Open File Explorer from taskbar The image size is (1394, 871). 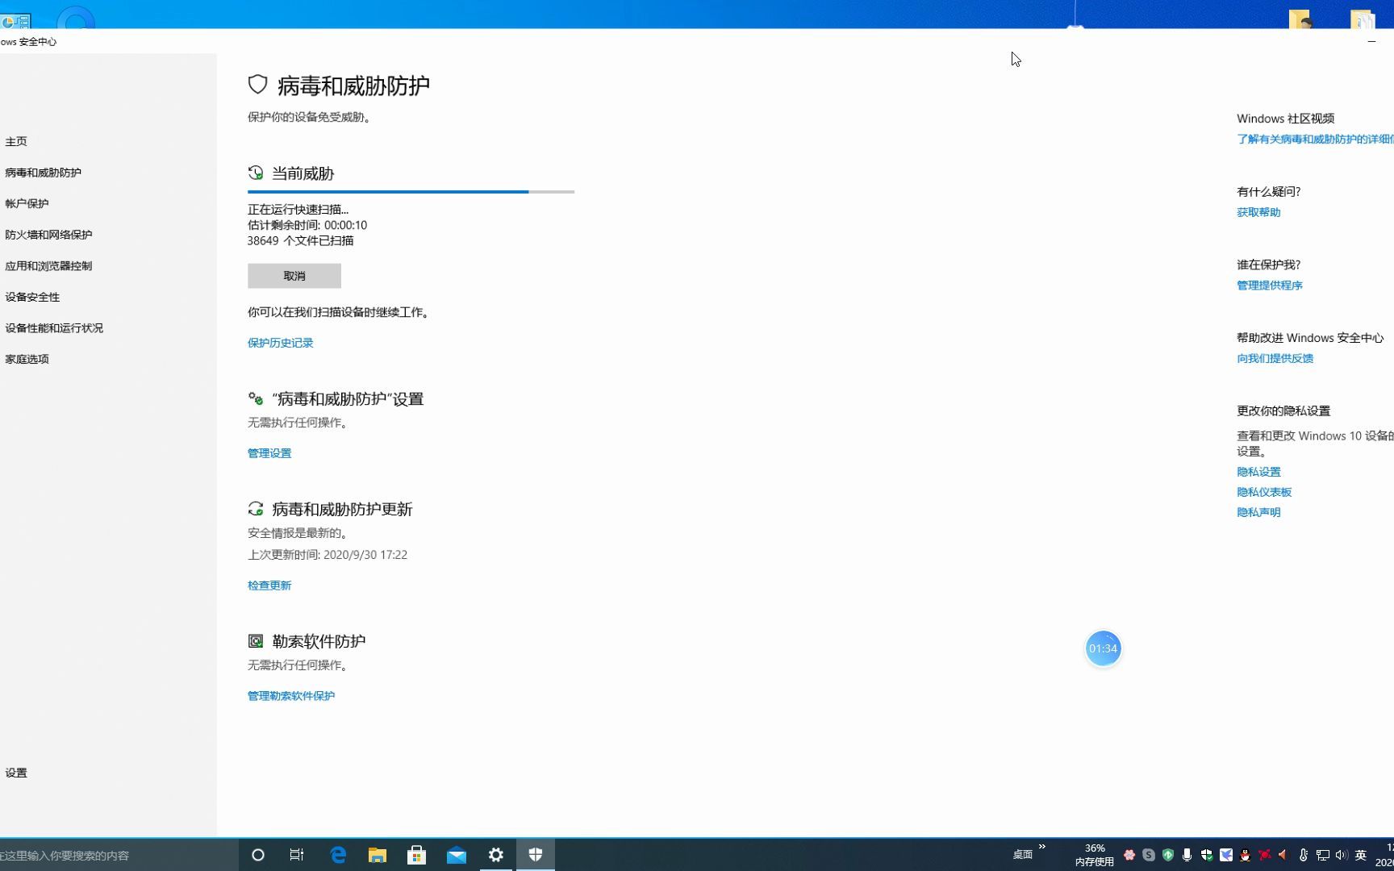click(x=378, y=855)
